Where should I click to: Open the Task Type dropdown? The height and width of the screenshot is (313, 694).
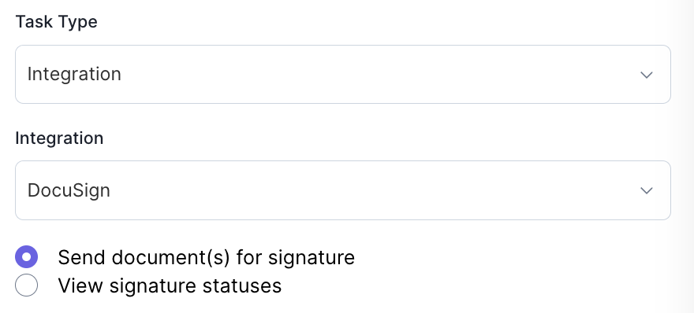pos(343,74)
